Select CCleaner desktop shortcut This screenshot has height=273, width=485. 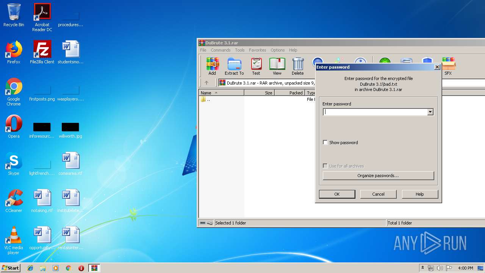coord(14,201)
